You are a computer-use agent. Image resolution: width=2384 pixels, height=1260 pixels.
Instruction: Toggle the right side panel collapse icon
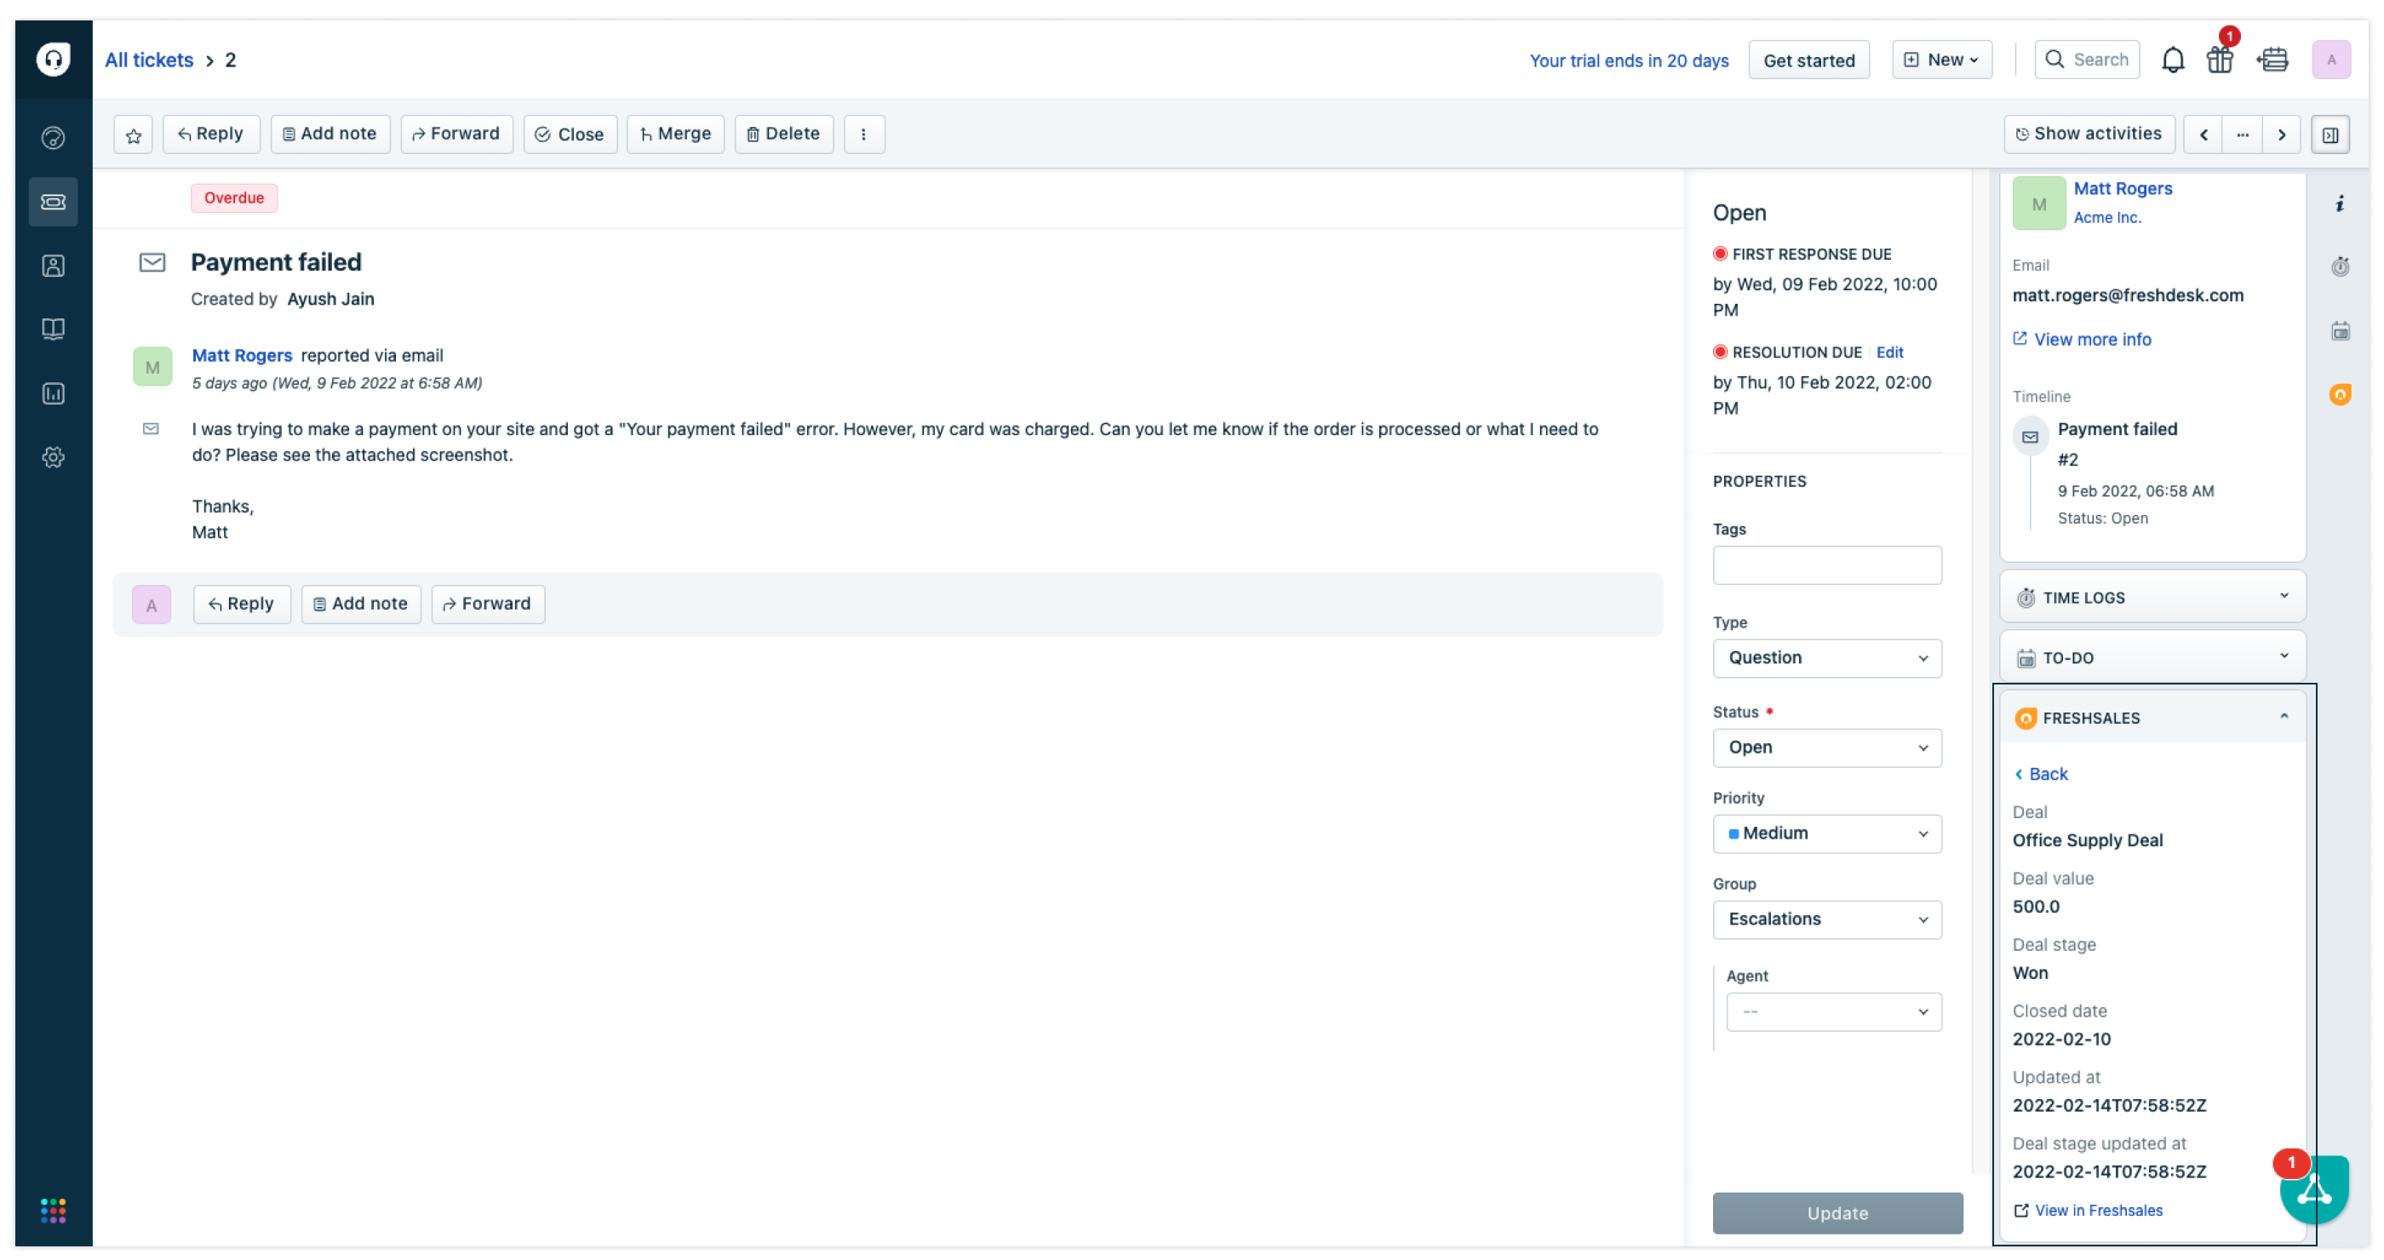click(2330, 135)
